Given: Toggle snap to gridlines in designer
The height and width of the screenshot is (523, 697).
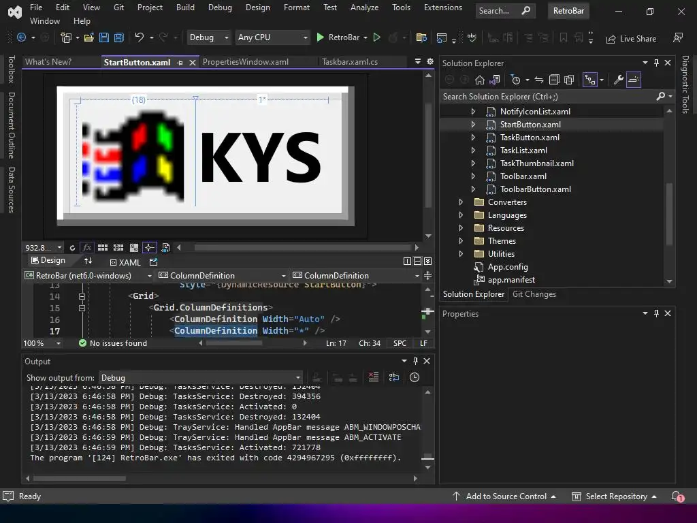Looking at the screenshot, I should (118, 248).
